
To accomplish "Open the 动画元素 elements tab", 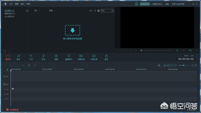I will coord(81,58).
